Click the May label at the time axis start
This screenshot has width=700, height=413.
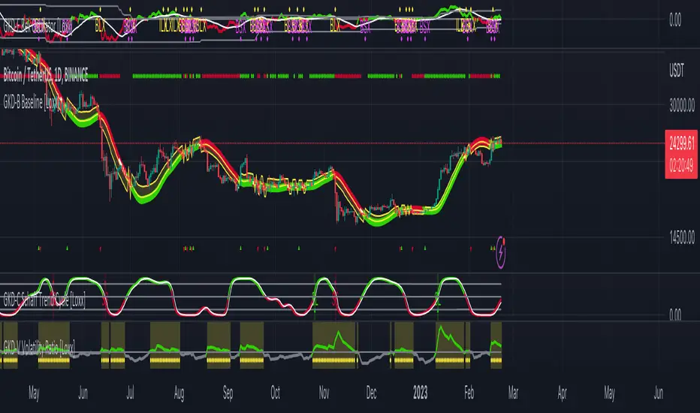[34, 393]
